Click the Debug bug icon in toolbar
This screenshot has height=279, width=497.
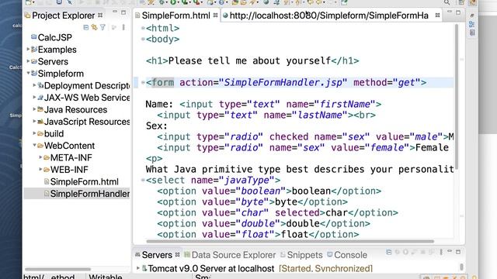[x=162, y=2]
